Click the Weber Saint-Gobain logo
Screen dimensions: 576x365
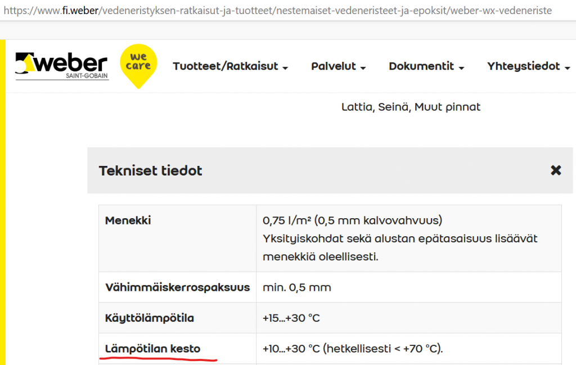[61, 66]
